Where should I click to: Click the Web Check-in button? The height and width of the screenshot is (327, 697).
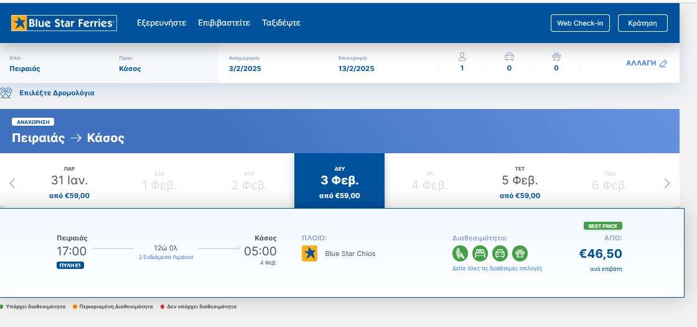pos(579,23)
